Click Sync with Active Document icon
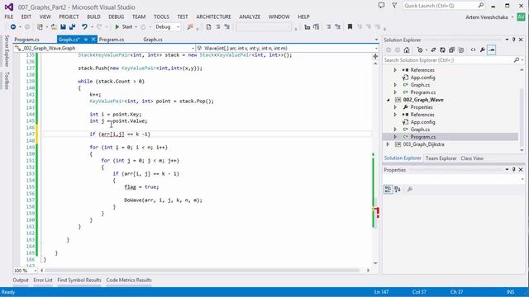 [433, 49]
